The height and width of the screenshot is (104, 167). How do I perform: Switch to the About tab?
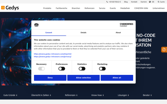(118, 32)
